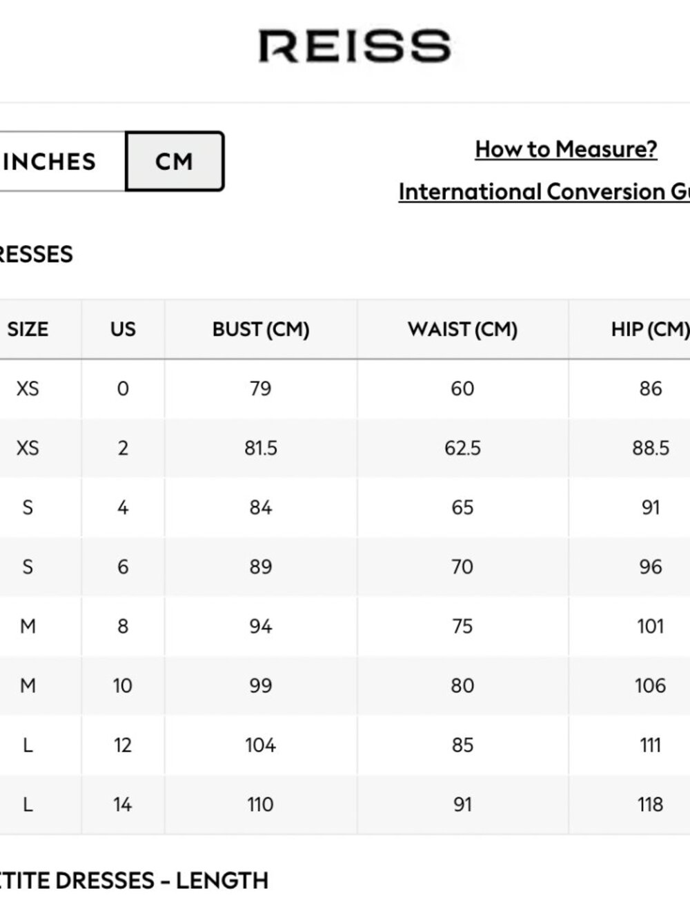Switch units to INCHES
The width and height of the screenshot is (690, 920).
click(62, 162)
